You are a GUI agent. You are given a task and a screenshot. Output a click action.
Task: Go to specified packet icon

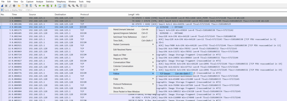(x=48, y=6)
